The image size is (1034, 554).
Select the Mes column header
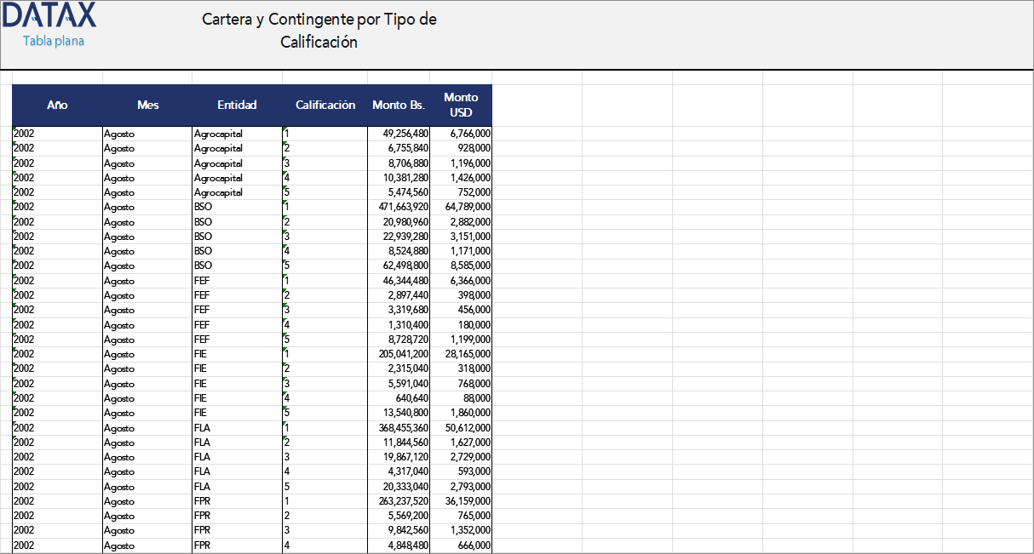pyautogui.click(x=148, y=106)
